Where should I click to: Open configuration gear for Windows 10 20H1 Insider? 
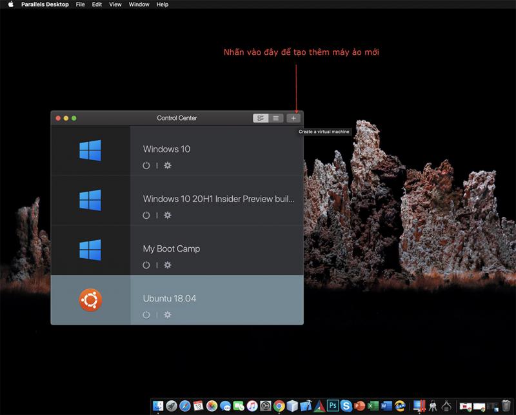(x=168, y=215)
